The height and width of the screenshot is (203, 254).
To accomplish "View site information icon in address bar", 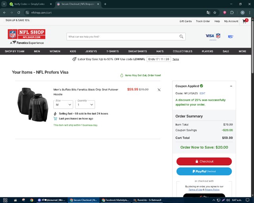I will pos(27,13).
